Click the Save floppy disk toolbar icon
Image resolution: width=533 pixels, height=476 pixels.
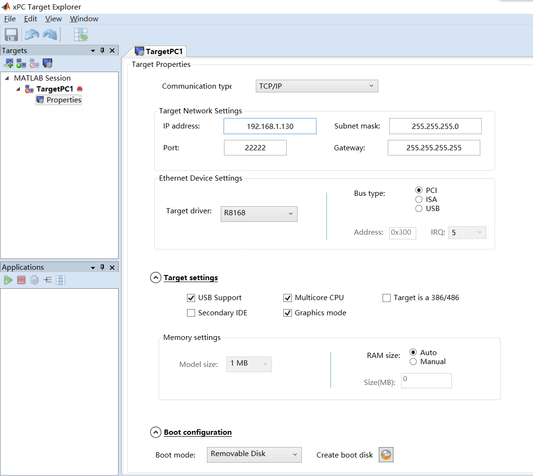pyautogui.click(x=11, y=35)
